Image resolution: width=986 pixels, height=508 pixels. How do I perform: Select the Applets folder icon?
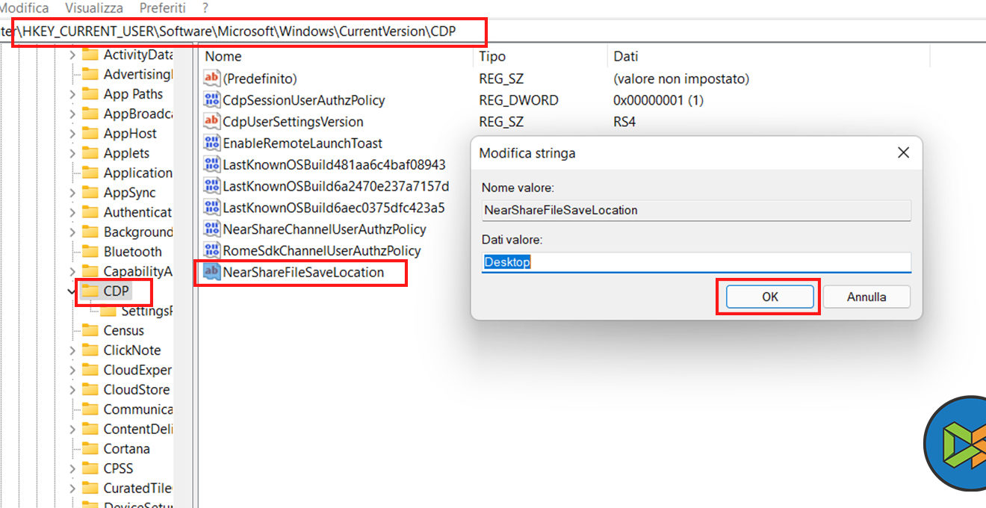90,153
